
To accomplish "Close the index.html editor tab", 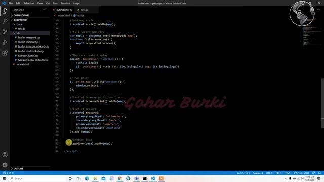I will coord(71,10).
